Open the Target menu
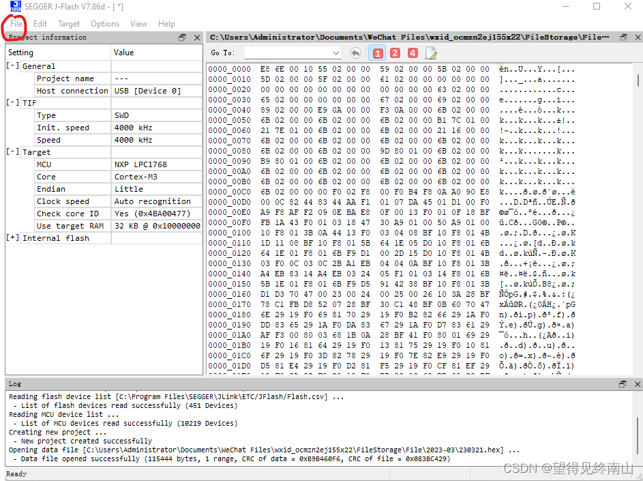This screenshot has height=481, width=643. pos(69,24)
